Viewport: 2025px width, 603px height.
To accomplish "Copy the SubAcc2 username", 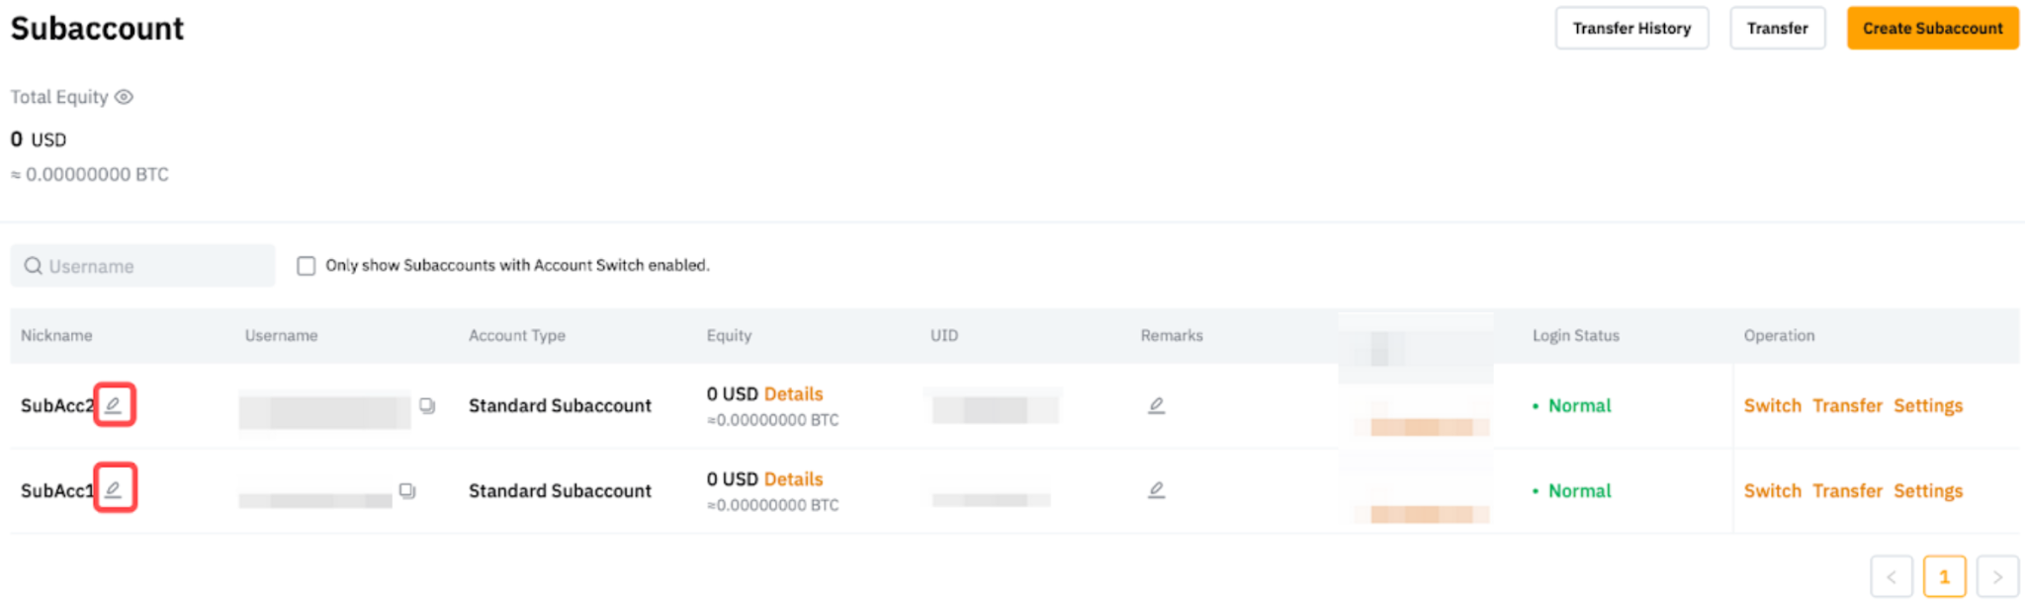I will pyautogui.click(x=427, y=405).
